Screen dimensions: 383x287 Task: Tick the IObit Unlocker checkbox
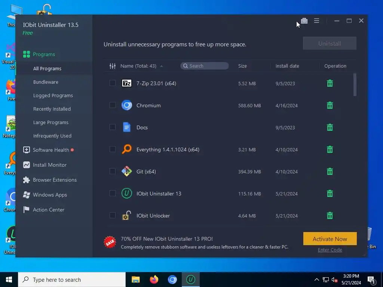pyautogui.click(x=112, y=215)
